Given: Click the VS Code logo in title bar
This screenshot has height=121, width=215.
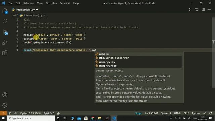Looking at the screenshot, I should (x=3, y=3).
